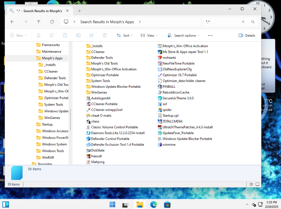
Task: Open Task View on taskbar
Action: (x=126, y=204)
